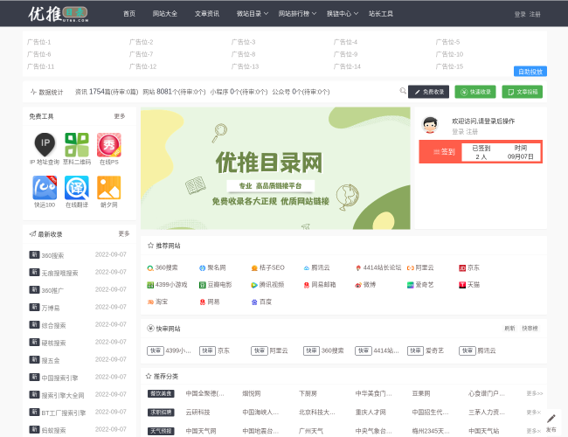Click 更多 in 最新收录 panel
Screen dimensions: 568x437
pyautogui.click(x=124, y=233)
